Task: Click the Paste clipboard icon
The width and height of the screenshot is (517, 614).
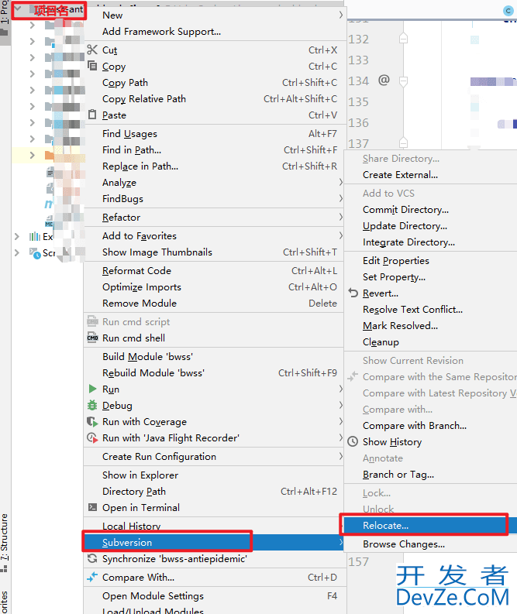Action: click(x=92, y=115)
